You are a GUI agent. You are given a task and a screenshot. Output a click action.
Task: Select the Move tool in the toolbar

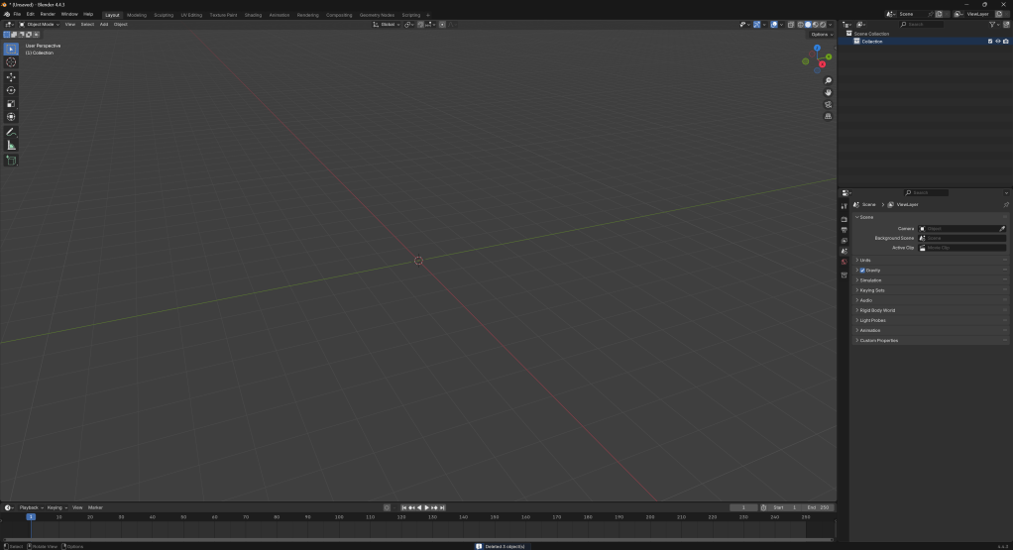[x=11, y=76]
